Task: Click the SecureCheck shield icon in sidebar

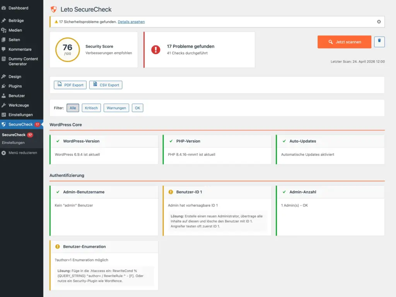Action: pyautogui.click(x=3, y=124)
